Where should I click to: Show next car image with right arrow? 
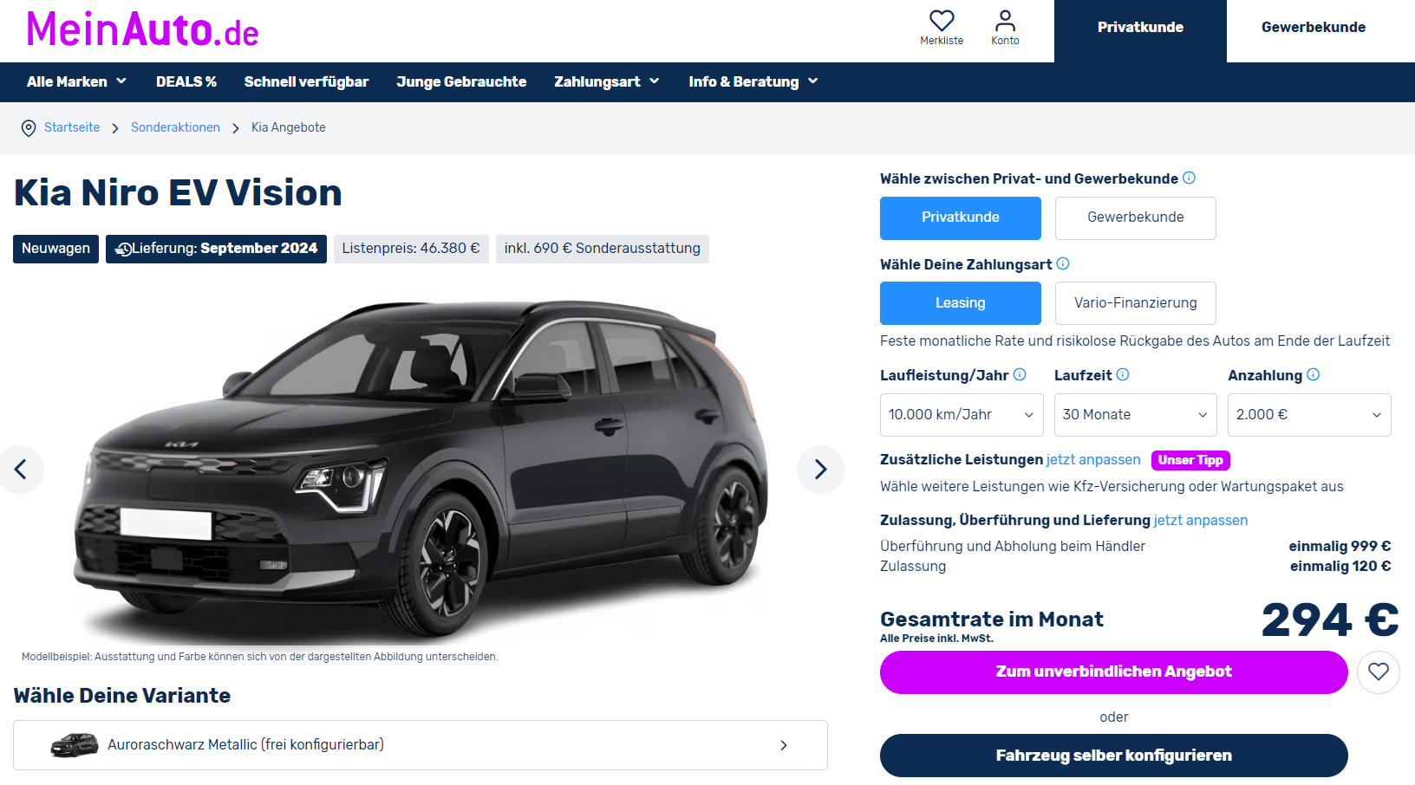tap(820, 470)
